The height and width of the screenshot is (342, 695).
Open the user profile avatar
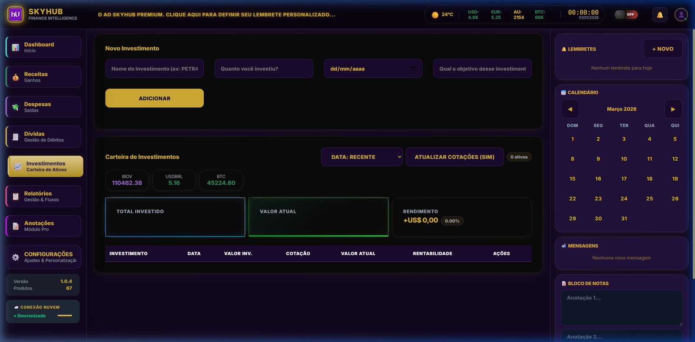pyautogui.click(x=681, y=15)
